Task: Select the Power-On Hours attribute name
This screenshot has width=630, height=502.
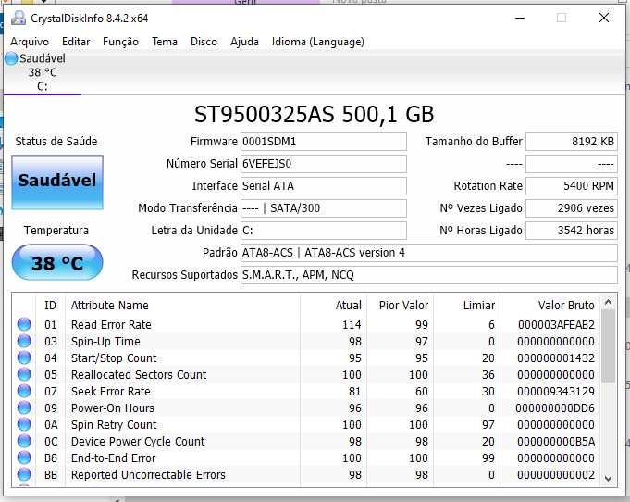Action: pos(113,408)
